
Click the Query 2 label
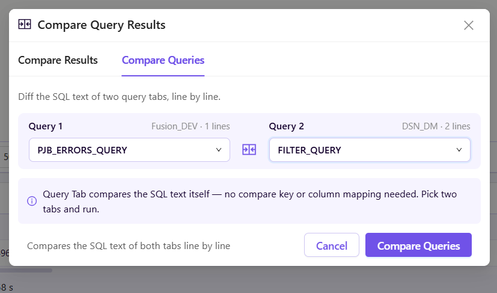coord(286,126)
